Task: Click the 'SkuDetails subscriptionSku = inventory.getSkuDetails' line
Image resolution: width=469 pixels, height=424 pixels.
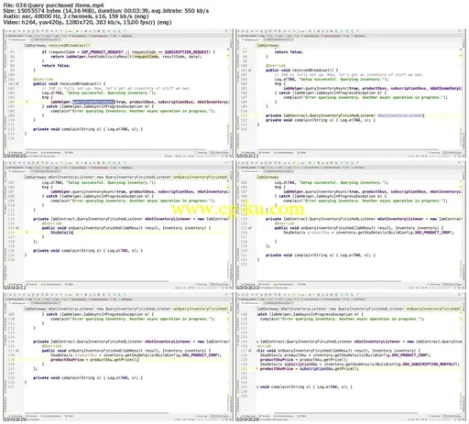Action: [360, 364]
